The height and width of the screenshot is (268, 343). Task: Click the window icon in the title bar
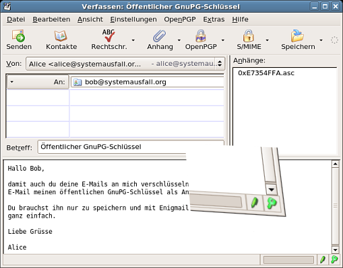click(x=7, y=6)
